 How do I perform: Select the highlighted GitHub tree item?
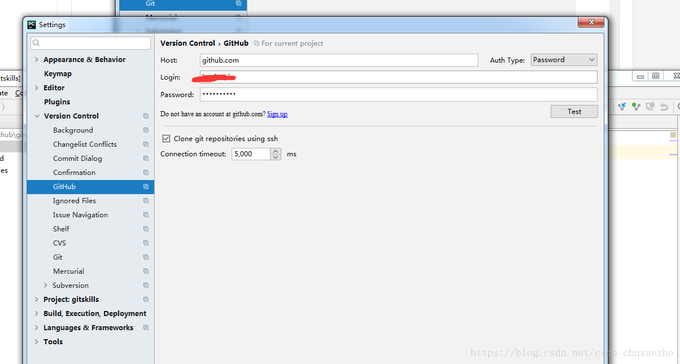(x=90, y=186)
